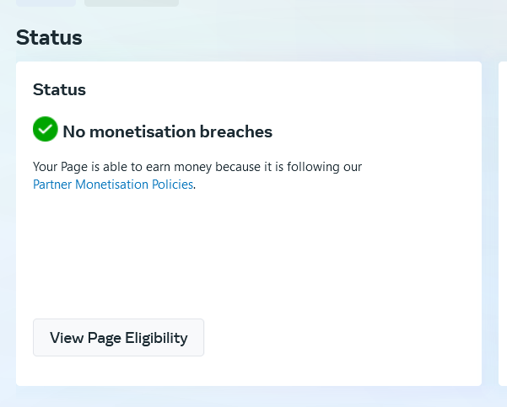Click the empty white space in the Status card
Viewport: 507px width, 407px height.
coord(253,253)
